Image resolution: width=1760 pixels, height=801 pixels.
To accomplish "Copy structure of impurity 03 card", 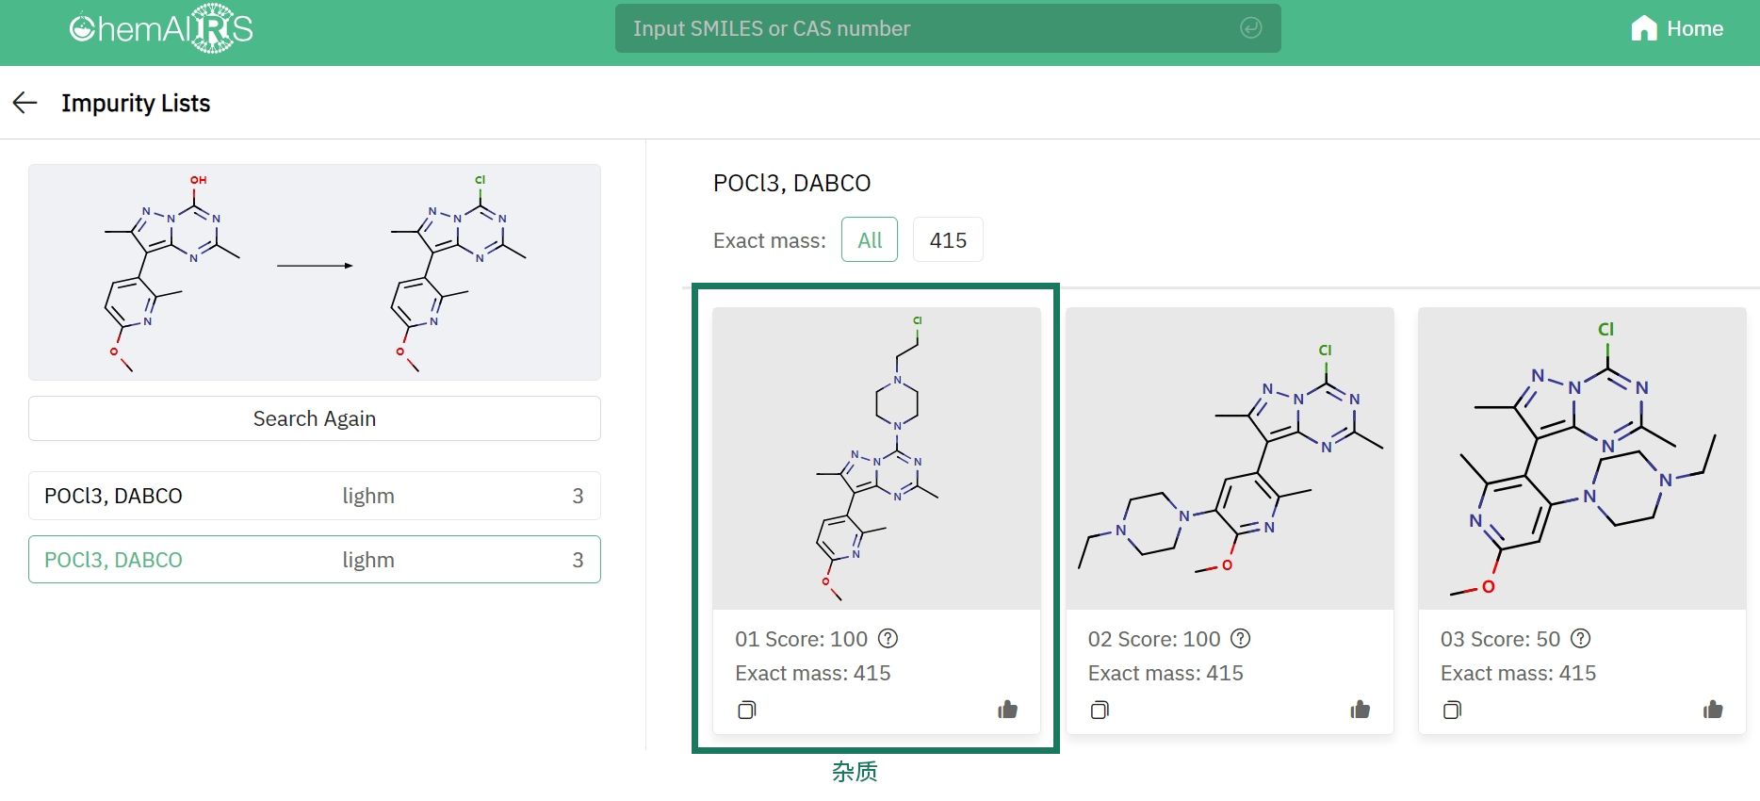I will (1452, 710).
